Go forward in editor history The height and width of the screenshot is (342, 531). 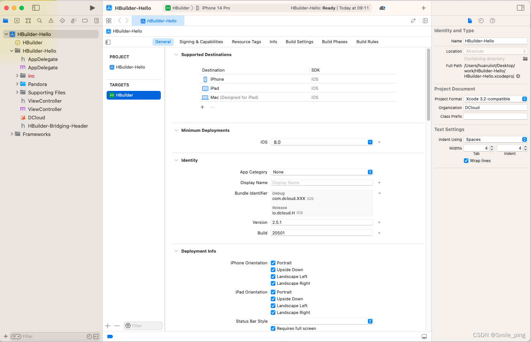[127, 21]
